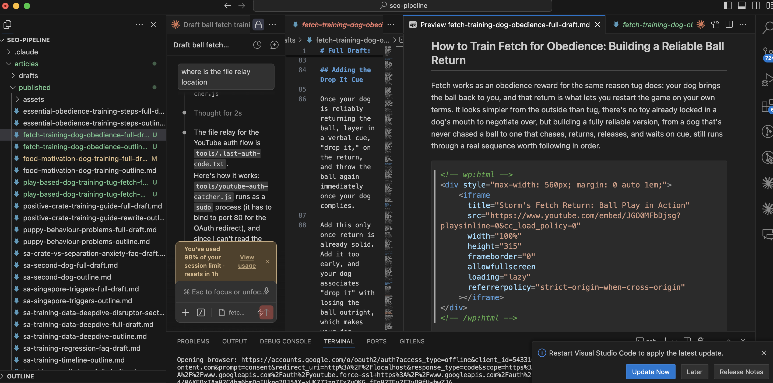
Task: Click the seo-pipeline command center search box
Action: coord(402,6)
